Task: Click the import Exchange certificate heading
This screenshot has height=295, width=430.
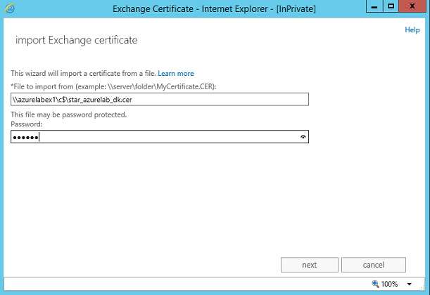Action: 77,40
